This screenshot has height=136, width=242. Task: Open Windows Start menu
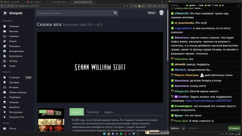click(x=104, y=134)
